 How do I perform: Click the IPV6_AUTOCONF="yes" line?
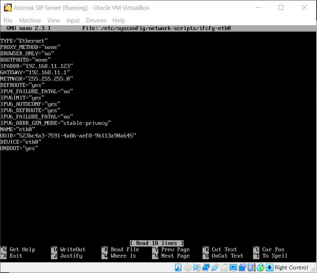(x=30, y=104)
